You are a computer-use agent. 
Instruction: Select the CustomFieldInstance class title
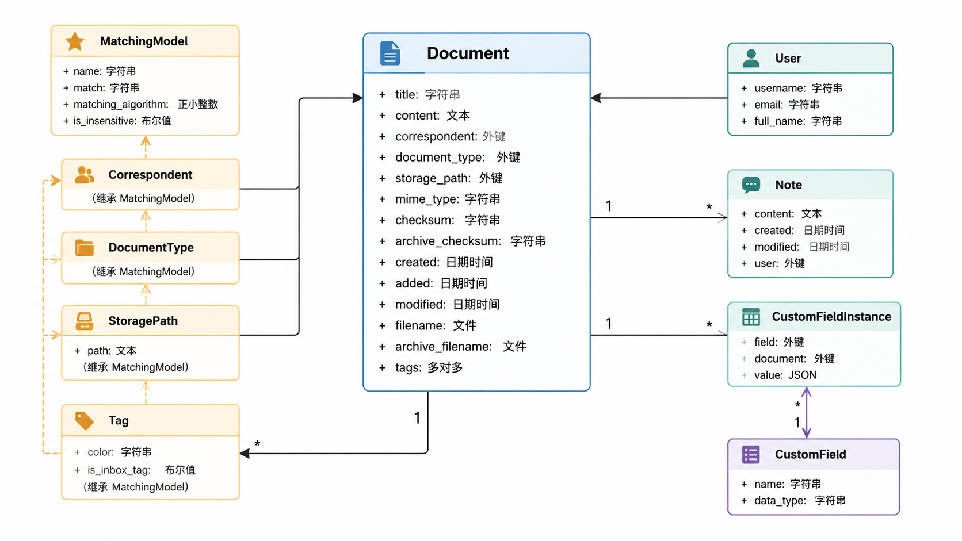[831, 317]
